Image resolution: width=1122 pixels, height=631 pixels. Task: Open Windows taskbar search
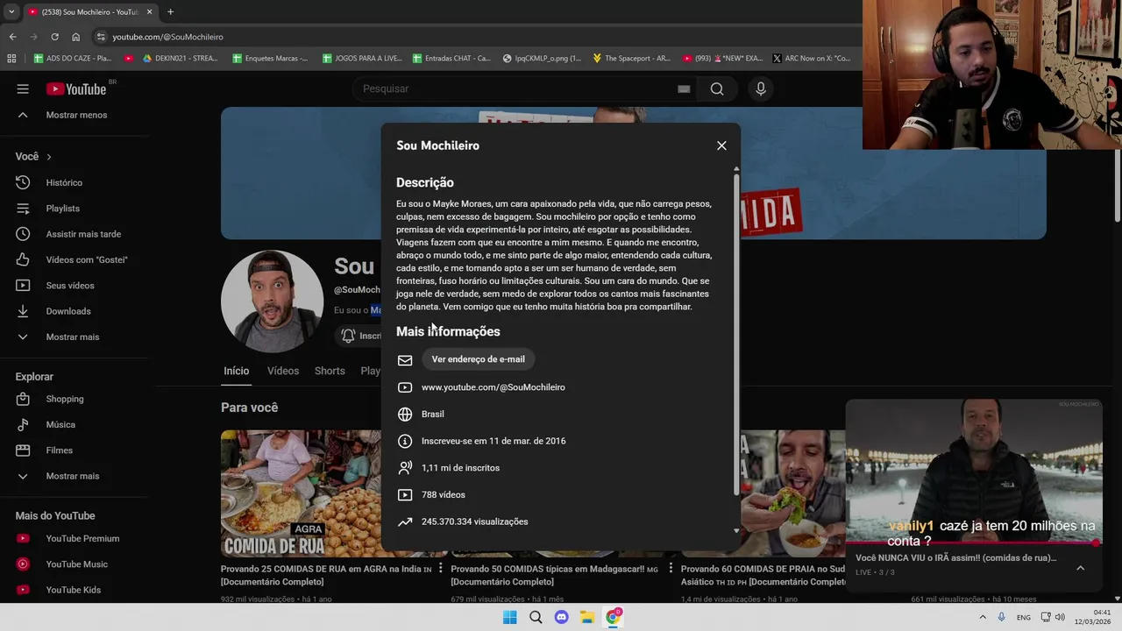click(x=536, y=617)
